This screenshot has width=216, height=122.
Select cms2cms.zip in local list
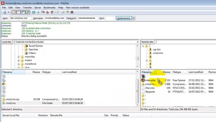click(x=12, y=99)
